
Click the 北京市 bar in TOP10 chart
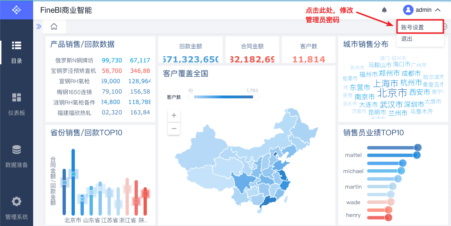tap(73, 182)
